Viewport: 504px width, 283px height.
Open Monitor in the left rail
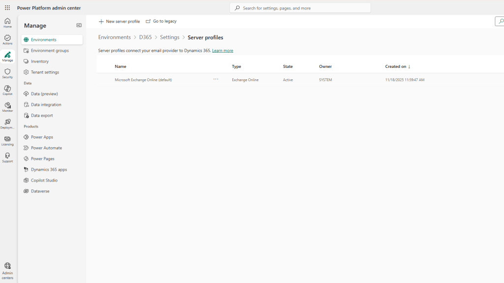tap(7, 107)
